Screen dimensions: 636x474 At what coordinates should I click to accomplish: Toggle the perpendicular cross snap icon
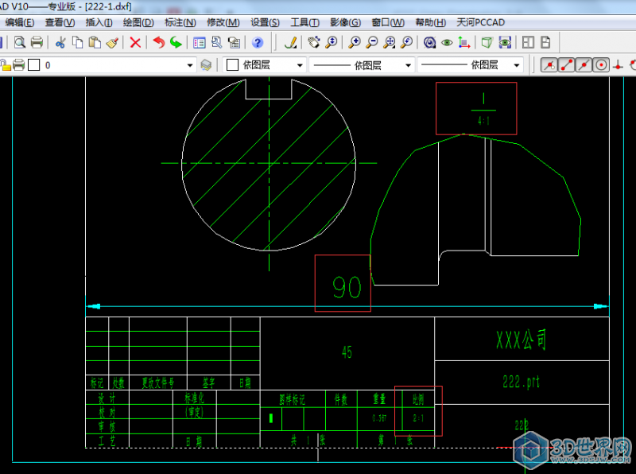tap(618, 65)
